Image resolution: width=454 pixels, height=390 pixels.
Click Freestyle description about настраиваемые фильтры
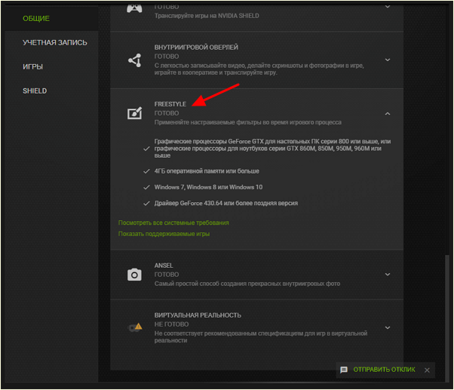tap(248, 122)
